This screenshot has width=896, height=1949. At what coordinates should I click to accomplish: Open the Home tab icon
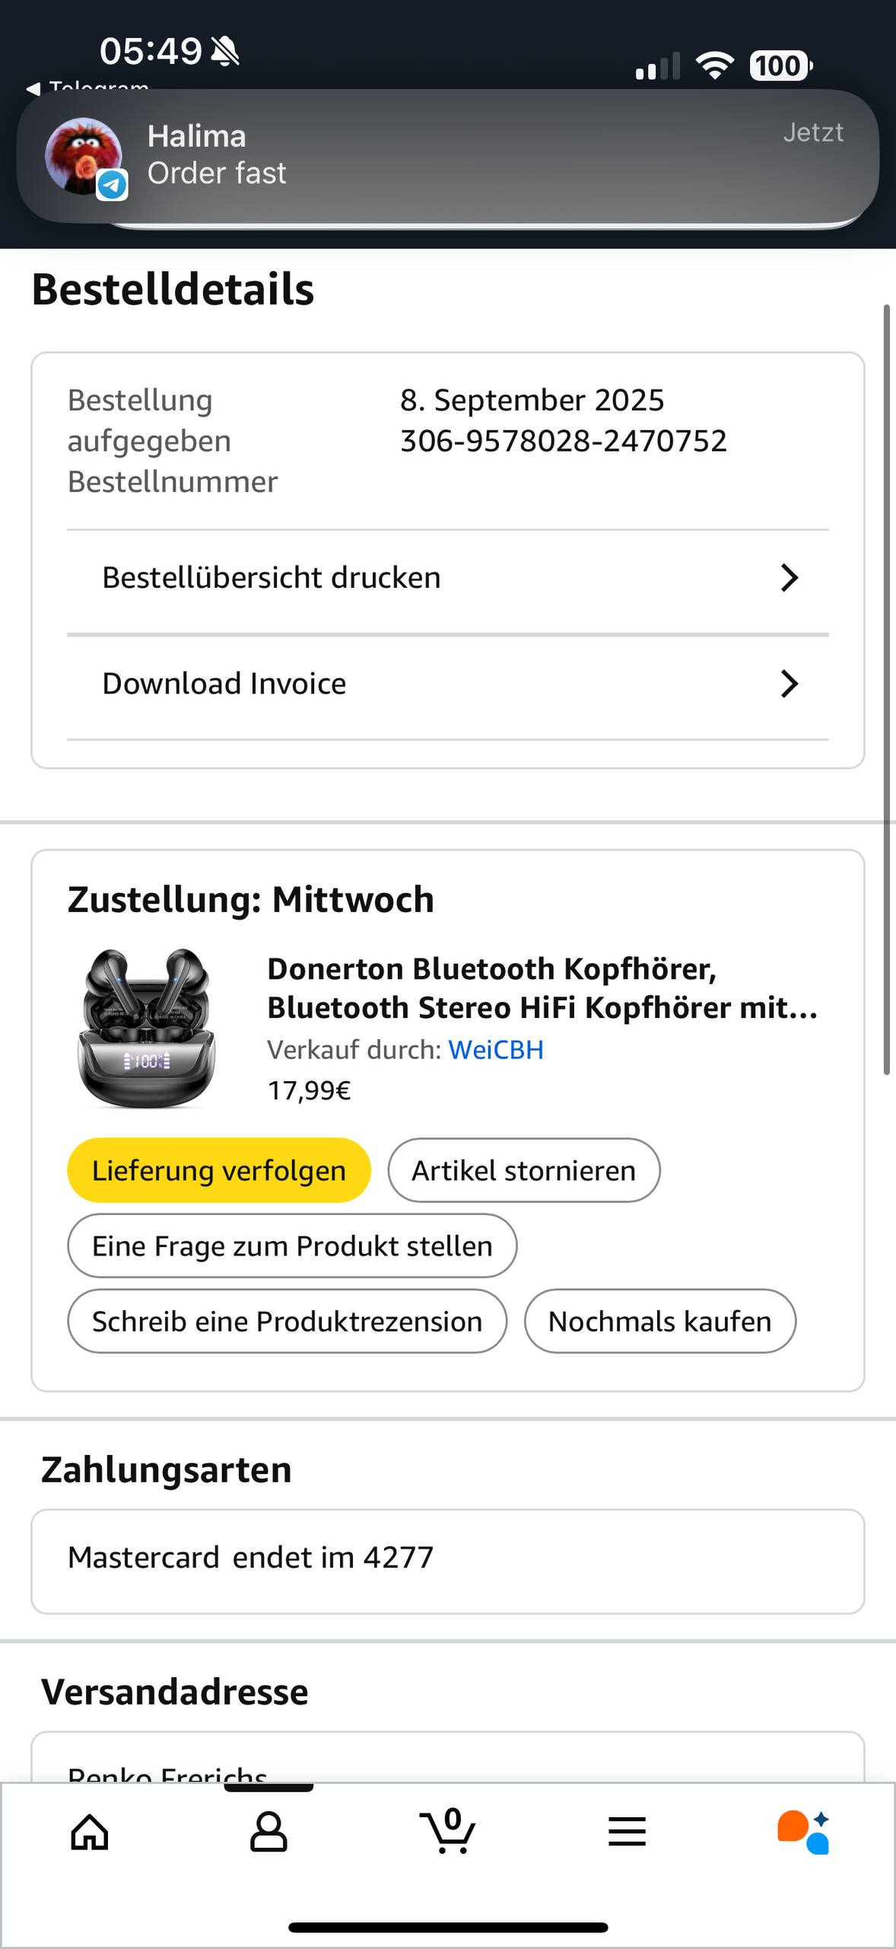point(90,1832)
